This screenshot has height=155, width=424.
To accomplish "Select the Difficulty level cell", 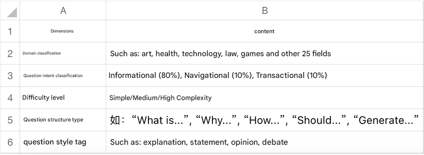I will point(63,98).
